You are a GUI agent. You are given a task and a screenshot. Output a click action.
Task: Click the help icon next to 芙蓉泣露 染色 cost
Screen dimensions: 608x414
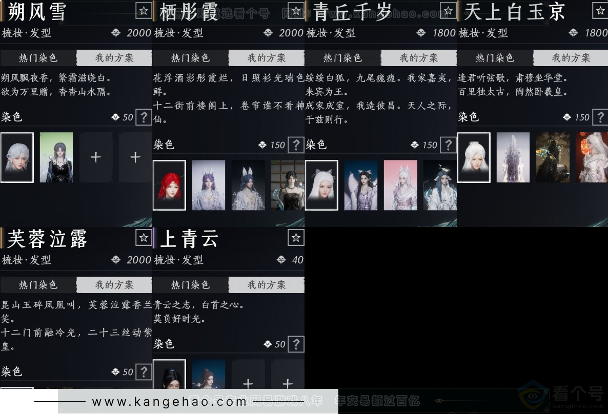point(143,372)
